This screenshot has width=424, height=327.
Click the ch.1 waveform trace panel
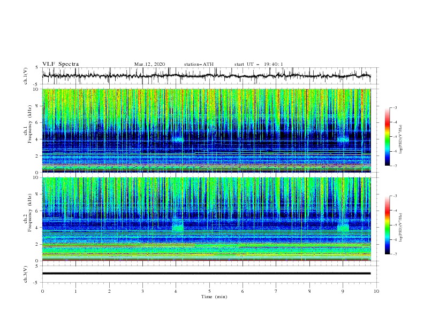coord(210,76)
